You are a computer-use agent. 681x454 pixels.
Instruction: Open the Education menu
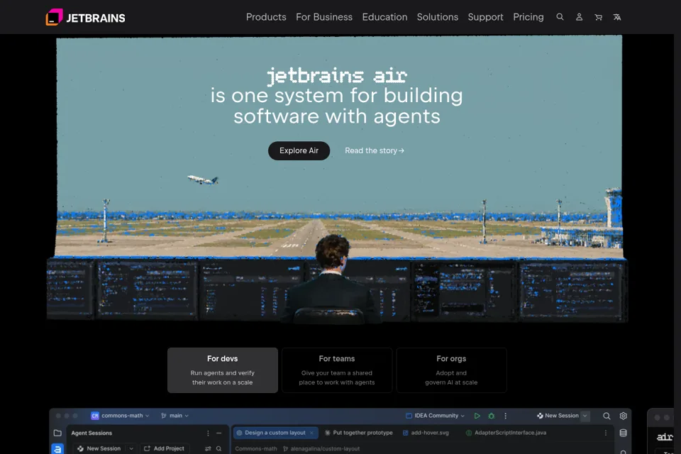384,17
